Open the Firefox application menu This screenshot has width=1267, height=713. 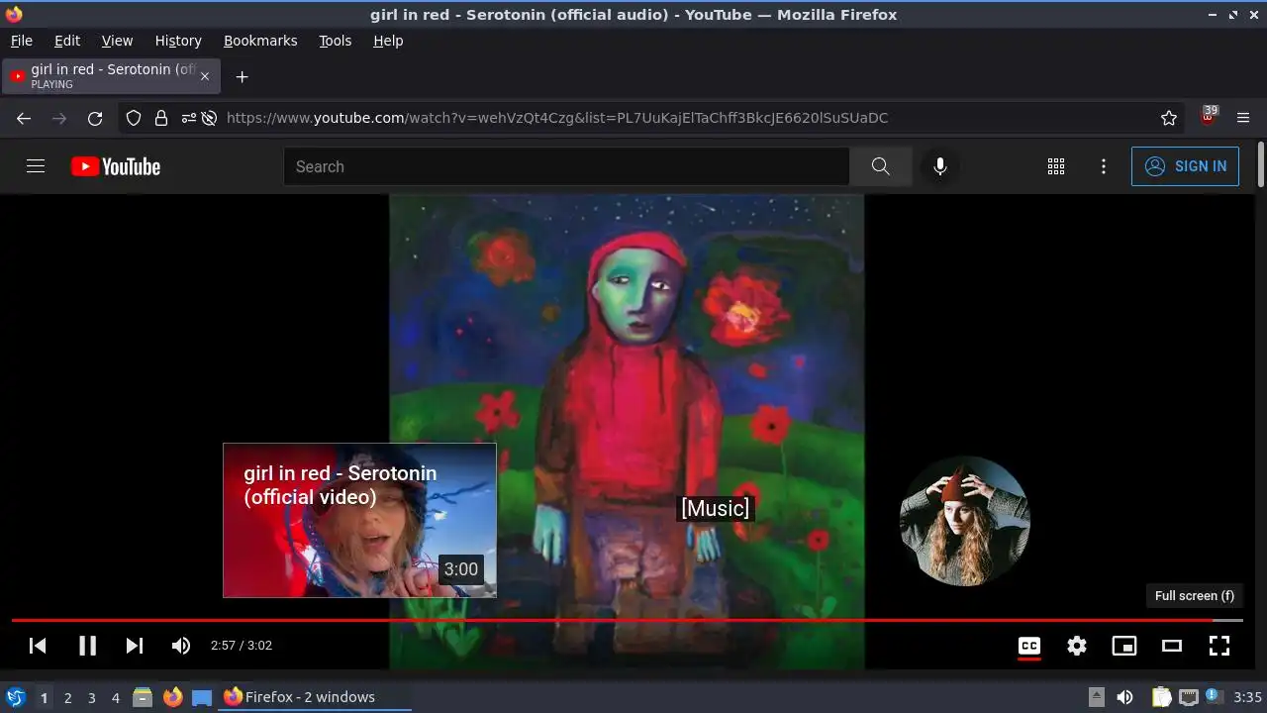(1243, 118)
